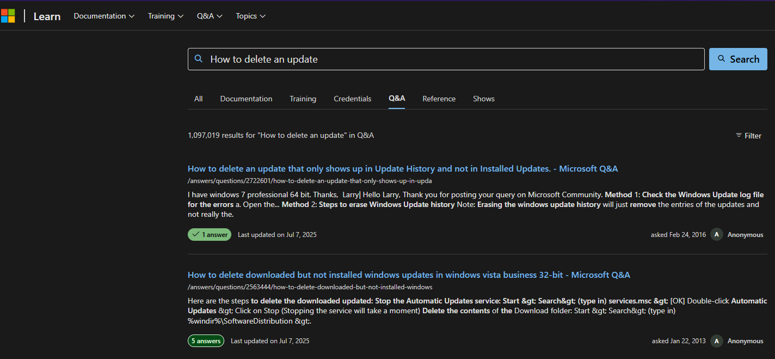Open result about Update History not Installed Updates
The width and height of the screenshot is (775, 359).
[403, 168]
